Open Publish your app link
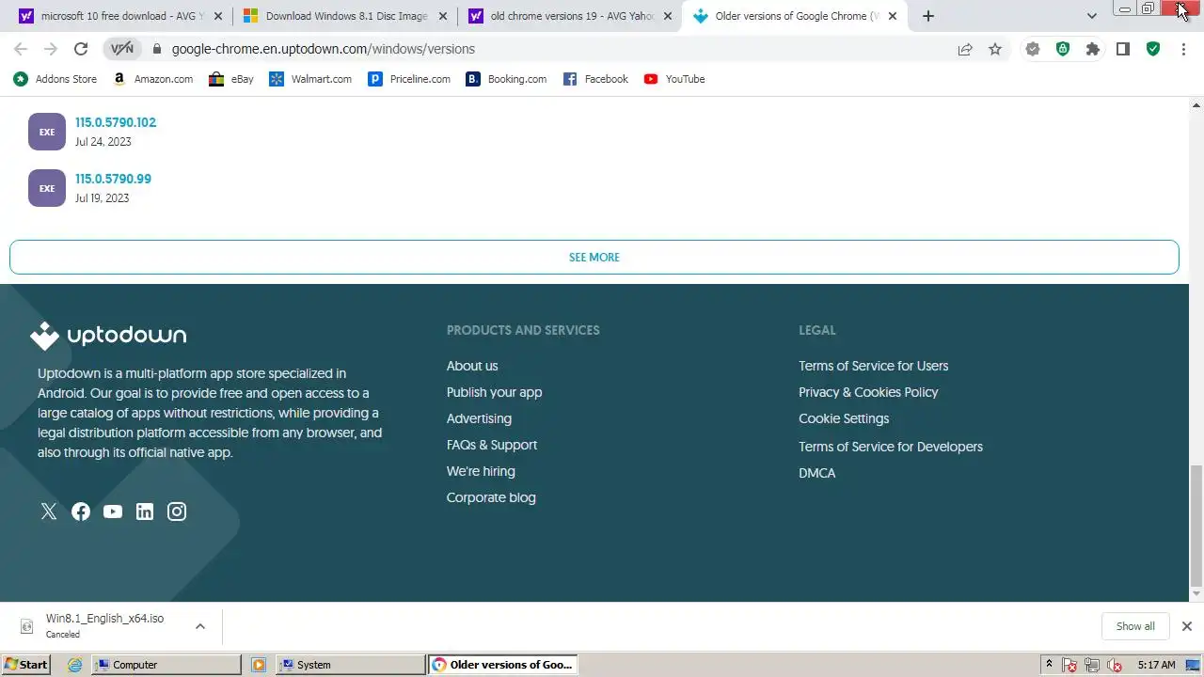 point(494,392)
